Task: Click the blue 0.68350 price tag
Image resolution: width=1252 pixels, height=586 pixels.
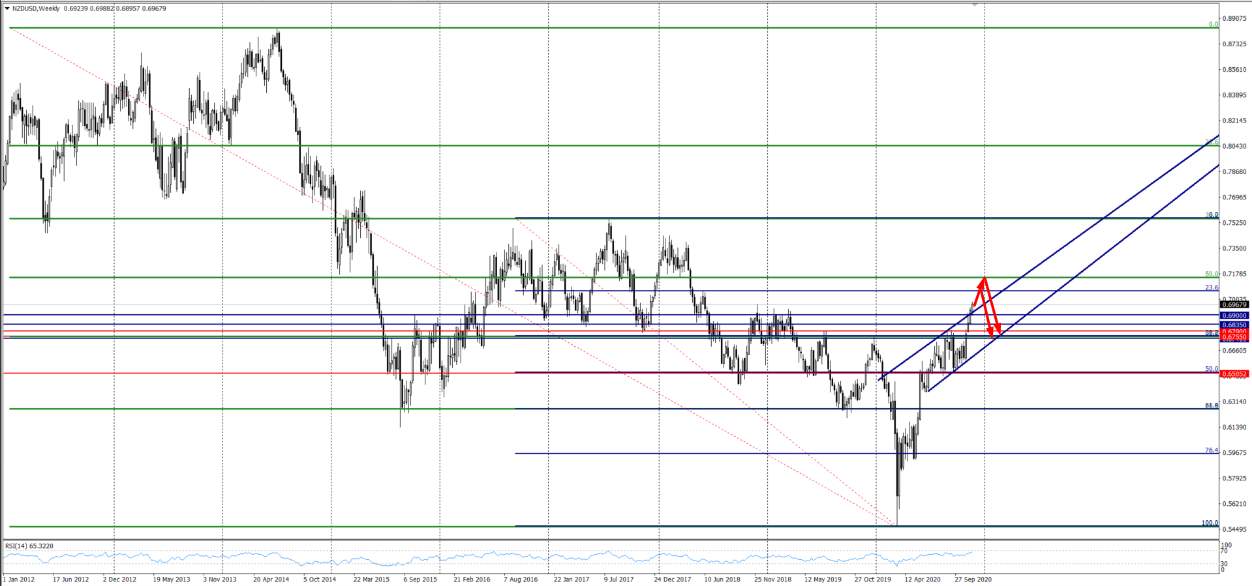Action: point(1234,325)
